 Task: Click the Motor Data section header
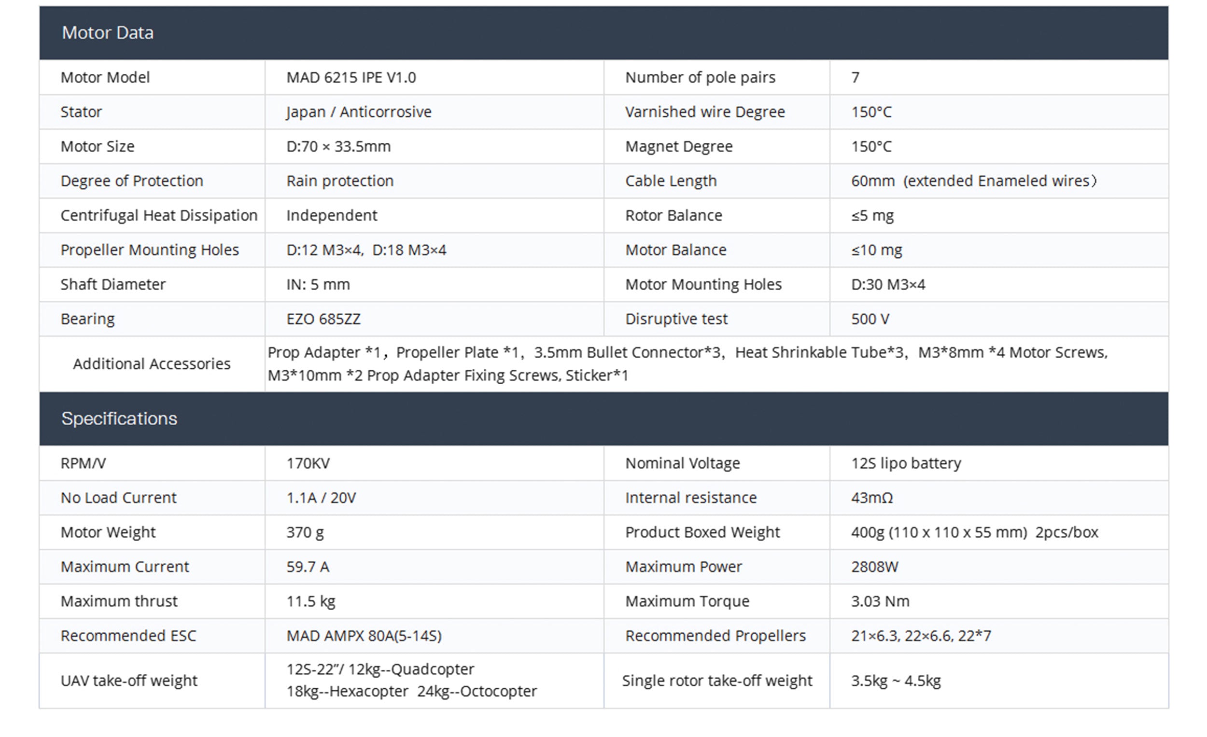(x=108, y=33)
